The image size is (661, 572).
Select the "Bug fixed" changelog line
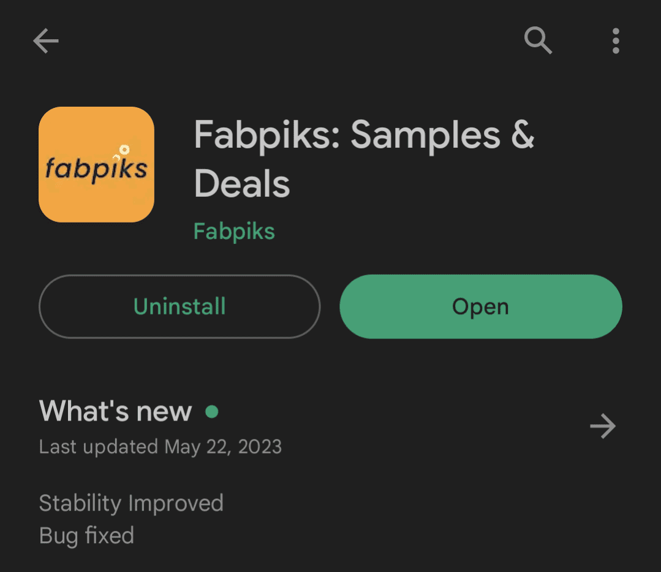click(86, 535)
